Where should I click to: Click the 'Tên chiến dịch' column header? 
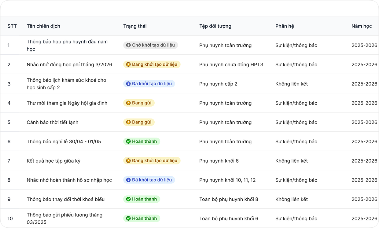pyautogui.click(x=43, y=26)
